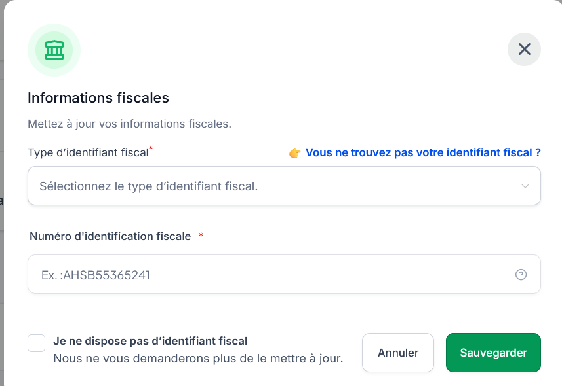The height and width of the screenshot is (386, 562).
Task: Check the 'Je ne dispose pas d'identifiant fiscal' box
Action: pyautogui.click(x=37, y=343)
